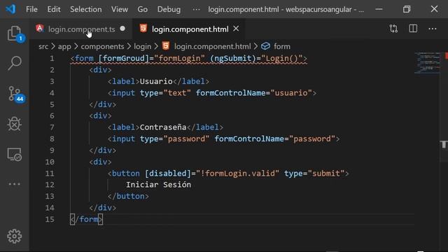448x252 pixels.
Task: Open the Explorer view in activity bar
Action: (14, 34)
